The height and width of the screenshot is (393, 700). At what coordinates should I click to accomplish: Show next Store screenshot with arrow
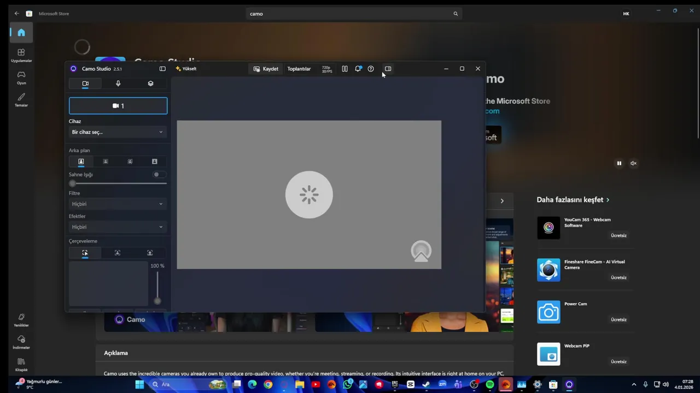click(x=502, y=201)
